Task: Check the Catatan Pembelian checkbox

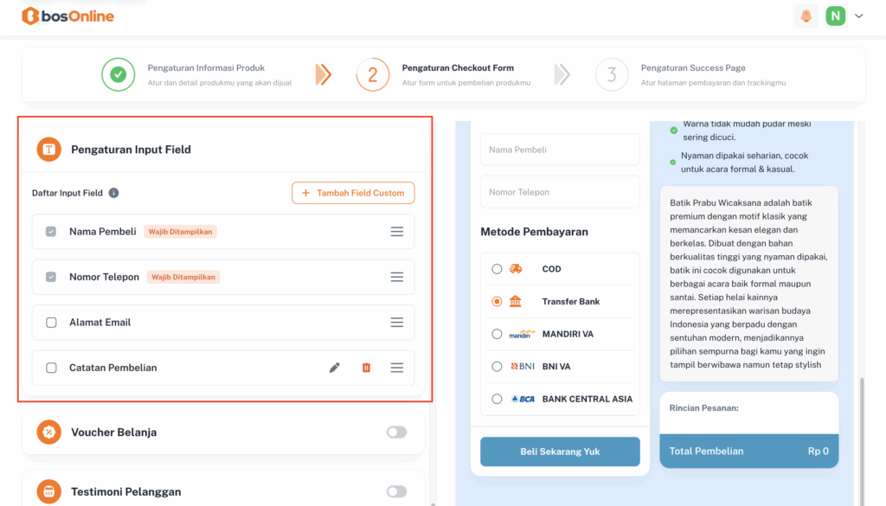Action: tap(51, 368)
